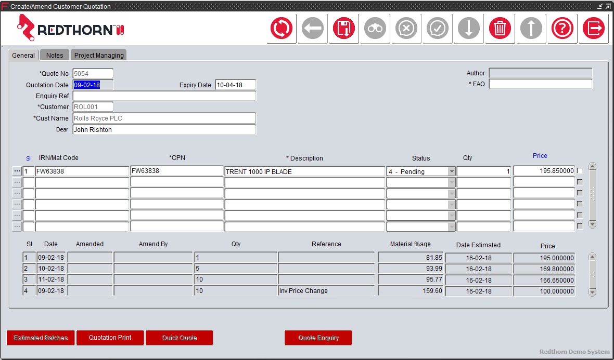This screenshot has width=614, height=360.
Task: Switch to the Project Managing tab
Action: pos(98,55)
